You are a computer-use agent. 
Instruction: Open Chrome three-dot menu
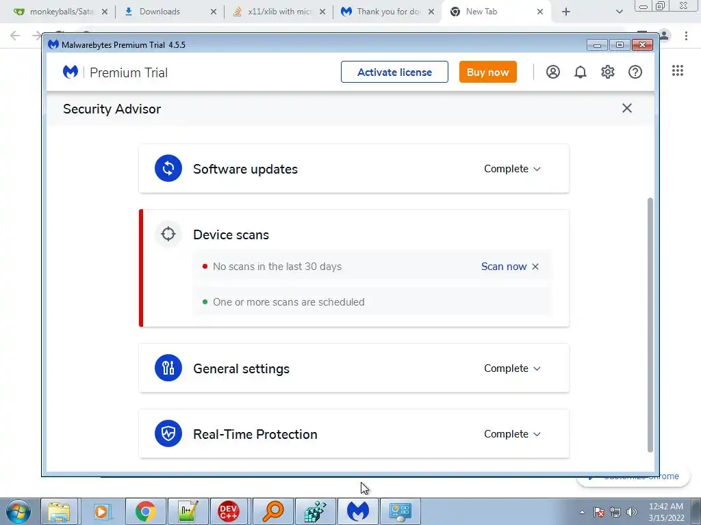point(686,36)
